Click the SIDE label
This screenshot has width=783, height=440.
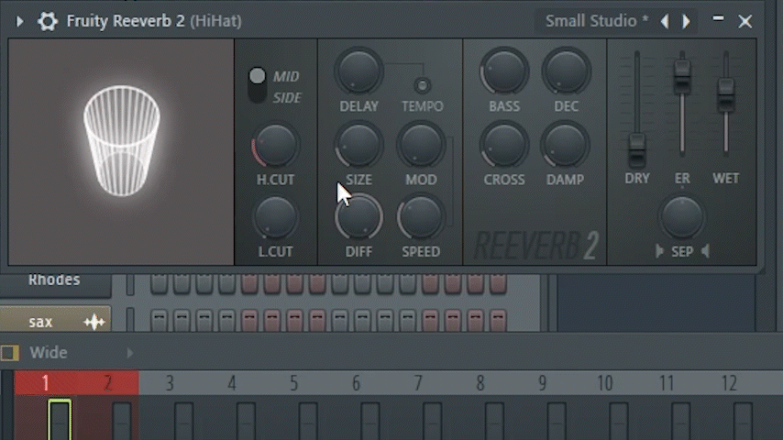[287, 98]
